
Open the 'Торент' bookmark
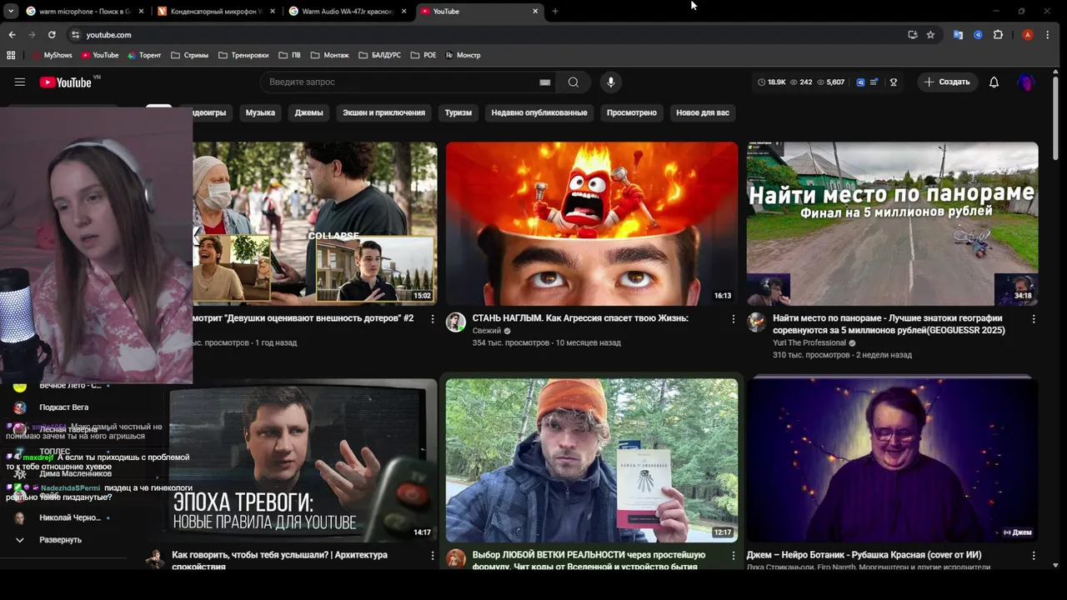(x=144, y=55)
